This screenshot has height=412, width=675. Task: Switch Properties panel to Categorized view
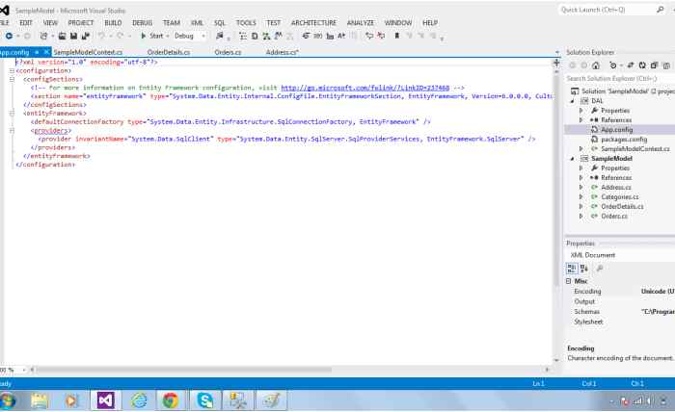(572, 269)
